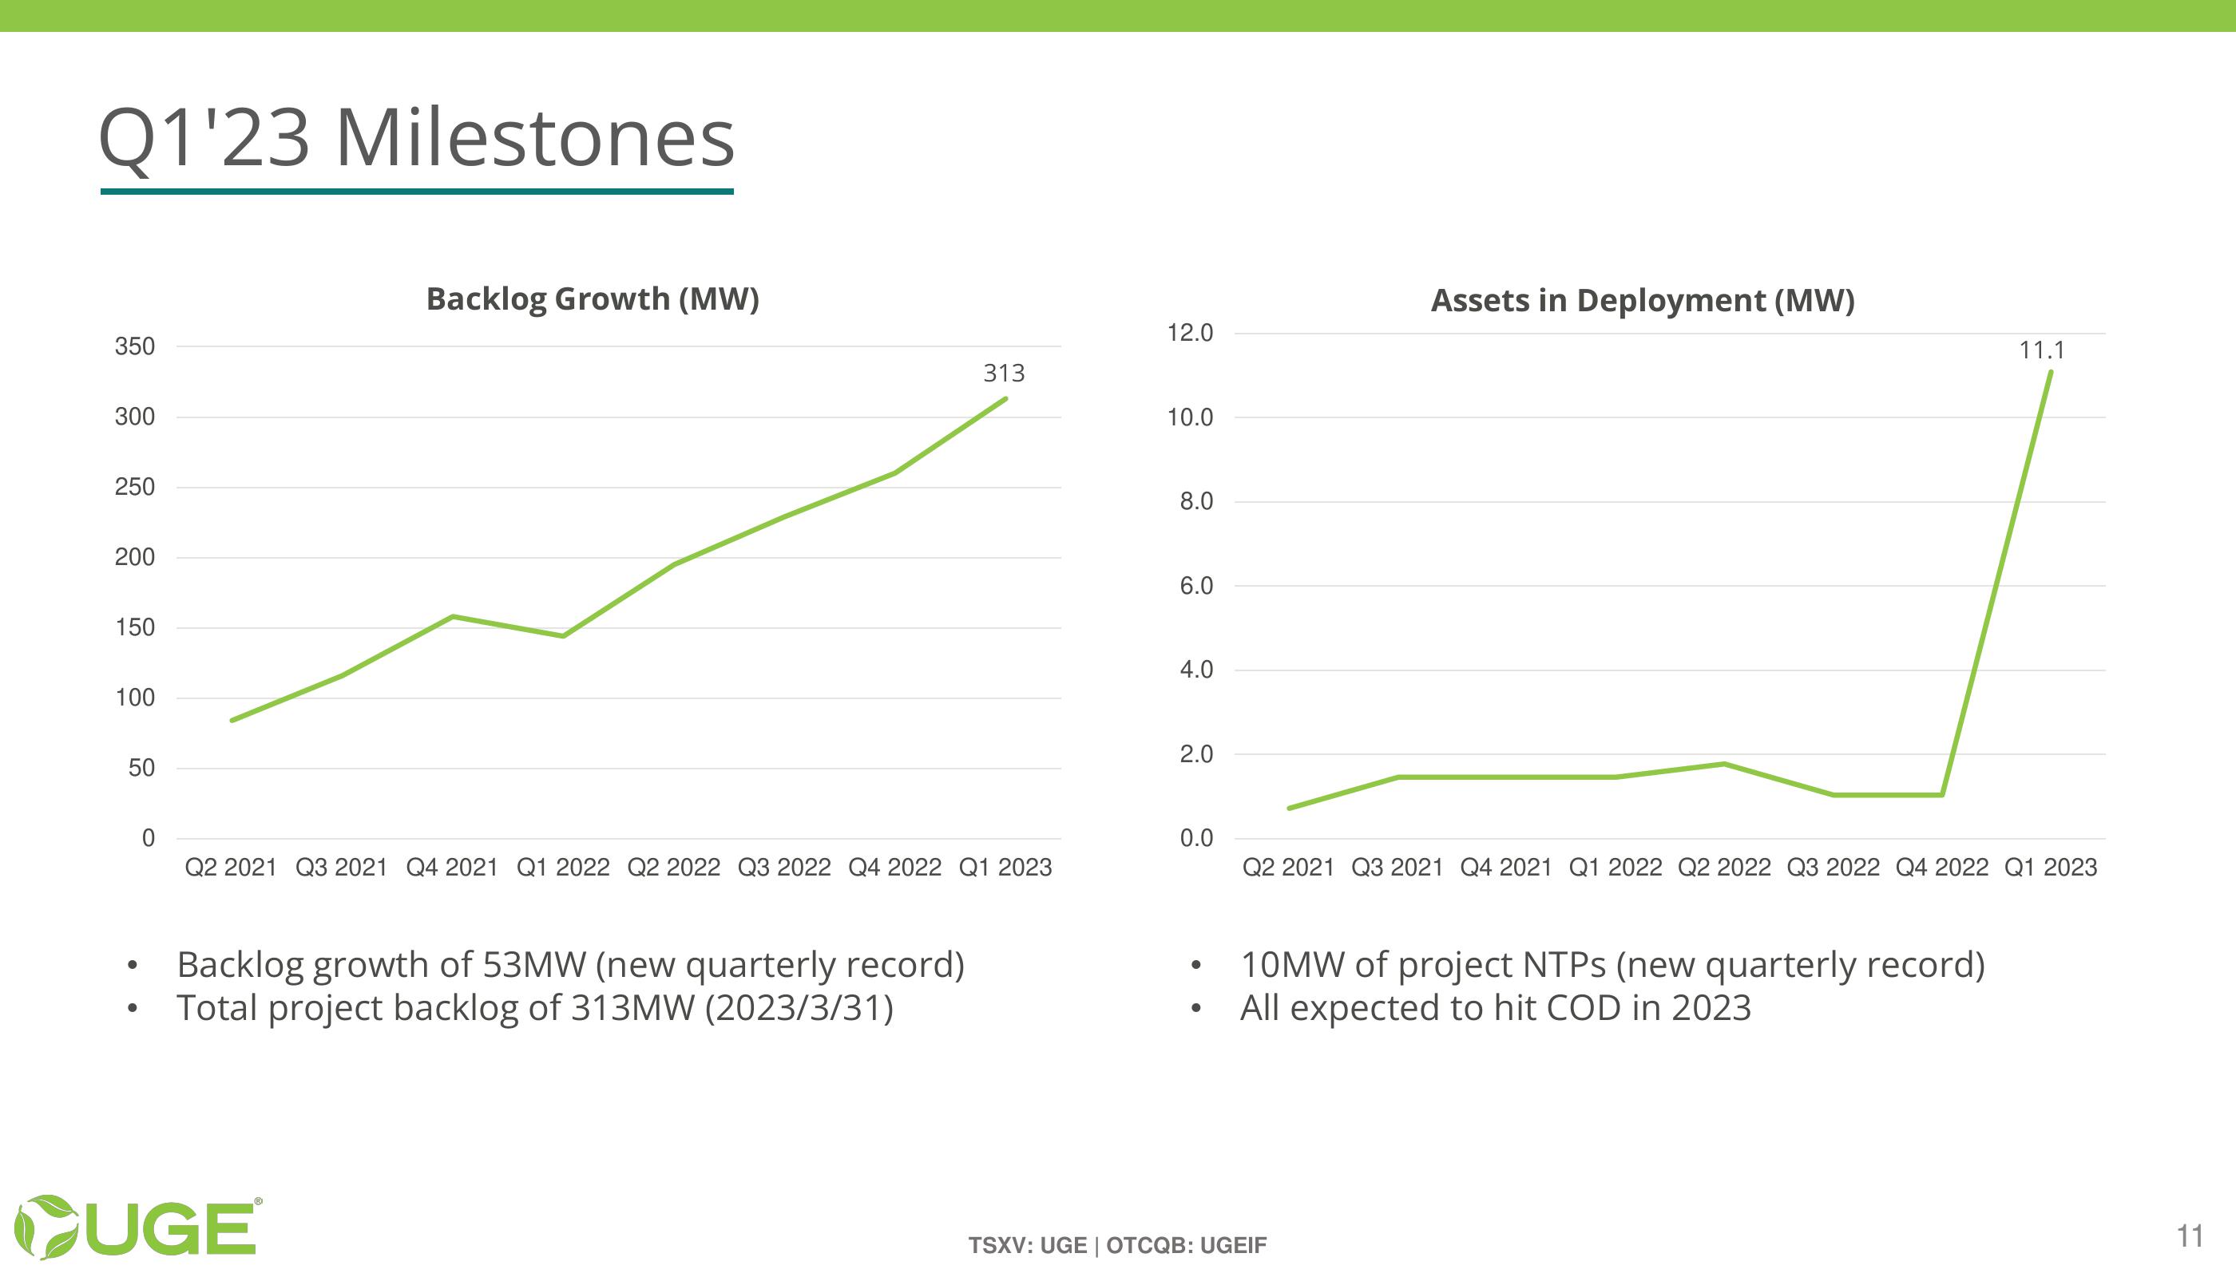The height and width of the screenshot is (1277, 2236).
Task: Click the 300 y-axis label on backlog chart
Action: pyautogui.click(x=134, y=417)
